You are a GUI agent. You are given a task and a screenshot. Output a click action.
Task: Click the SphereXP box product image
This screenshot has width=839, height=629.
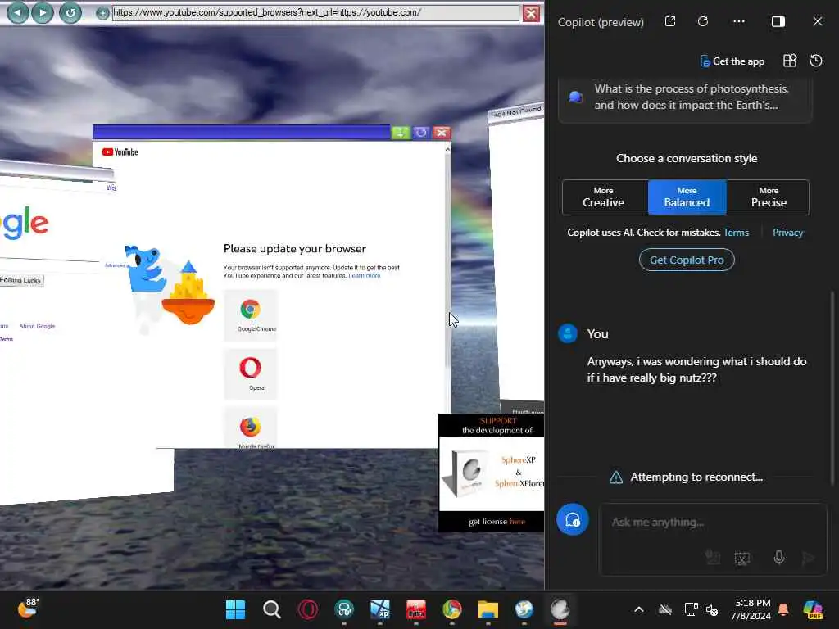click(467, 473)
